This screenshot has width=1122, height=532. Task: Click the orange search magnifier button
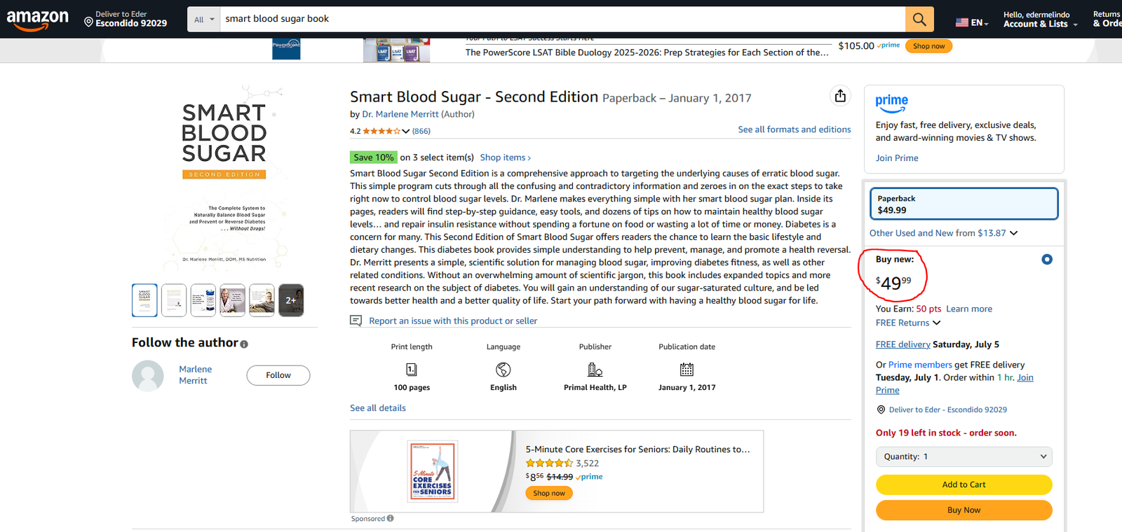pyautogui.click(x=919, y=20)
